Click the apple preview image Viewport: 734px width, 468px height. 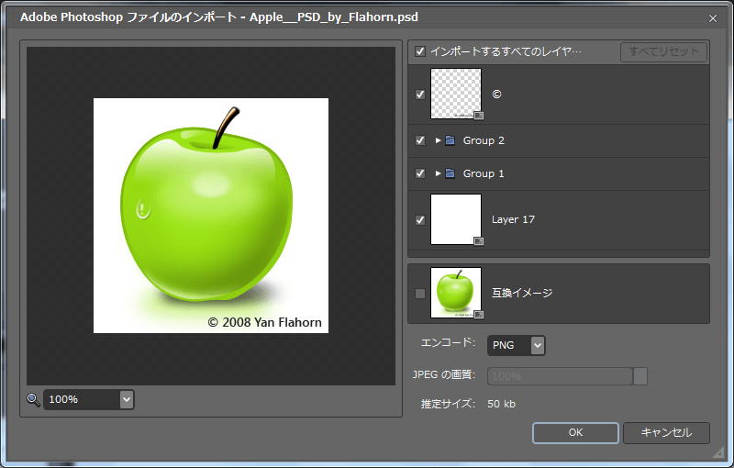pyautogui.click(x=211, y=216)
